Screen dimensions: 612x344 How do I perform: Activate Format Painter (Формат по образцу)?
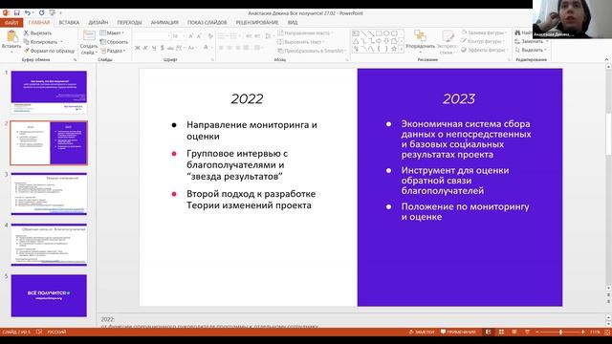click(x=49, y=51)
